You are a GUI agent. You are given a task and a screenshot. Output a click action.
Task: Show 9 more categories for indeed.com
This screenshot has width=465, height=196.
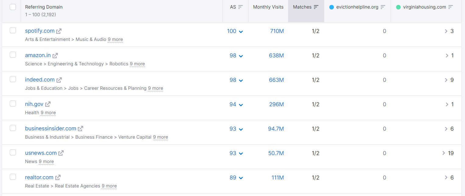pos(156,88)
